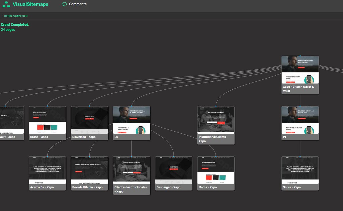Click the blue dot above the Pt node
Image resolution: width=343 pixels, height=211 pixels.
(300, 106)
